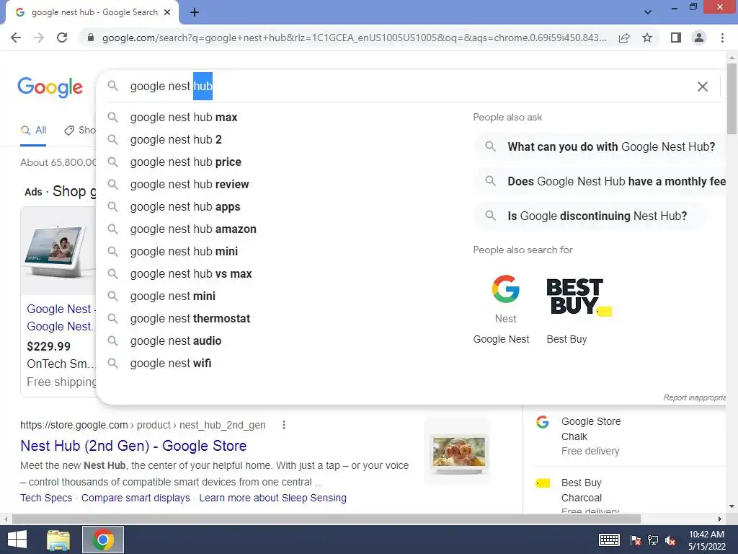Click the vertical scrollbar down arrow
738x554 pixels.
tap(732, 506)
